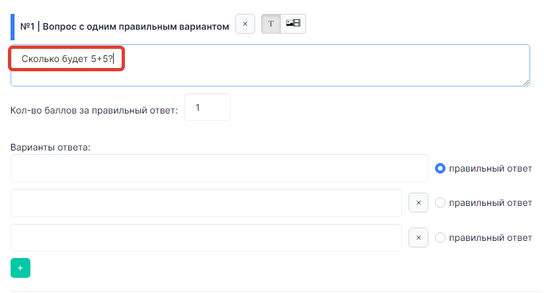Screen dimensions: 548x293
Task: Grab the textarea resize handle corner
Action: [526, 82]
